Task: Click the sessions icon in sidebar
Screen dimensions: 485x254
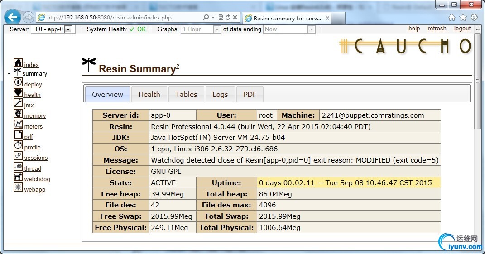Action: [x=18, y=156]
